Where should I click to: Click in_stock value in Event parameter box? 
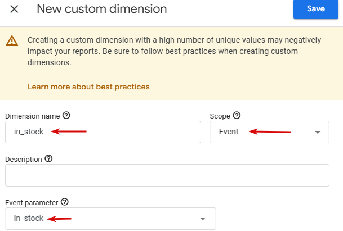pyautogui.click(x=29, y=219)
